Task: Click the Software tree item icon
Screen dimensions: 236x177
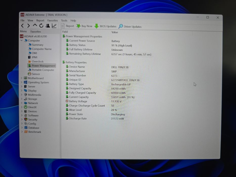Action: point(26,115)
